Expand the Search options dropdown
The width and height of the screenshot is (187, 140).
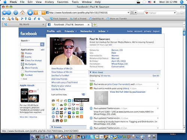click(x=29, y=41)
